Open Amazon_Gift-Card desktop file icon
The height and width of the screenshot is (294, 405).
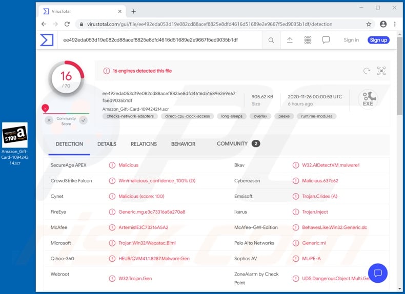coord(15,143)
